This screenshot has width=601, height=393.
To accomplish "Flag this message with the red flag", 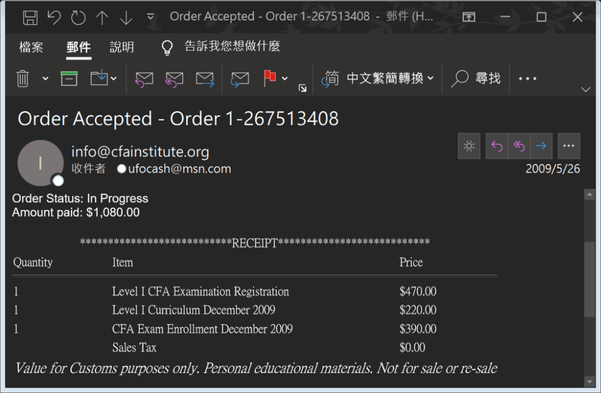I will click(x=270, y=78).
